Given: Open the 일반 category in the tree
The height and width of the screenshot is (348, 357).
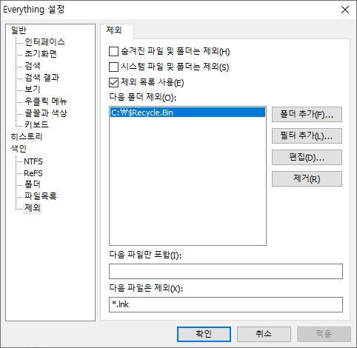Looking at the screenshot, I should 19,30.
